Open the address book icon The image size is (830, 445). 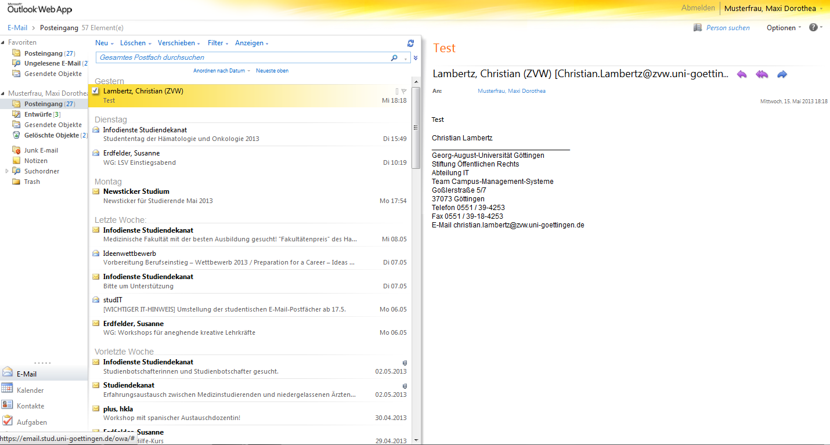697,27
